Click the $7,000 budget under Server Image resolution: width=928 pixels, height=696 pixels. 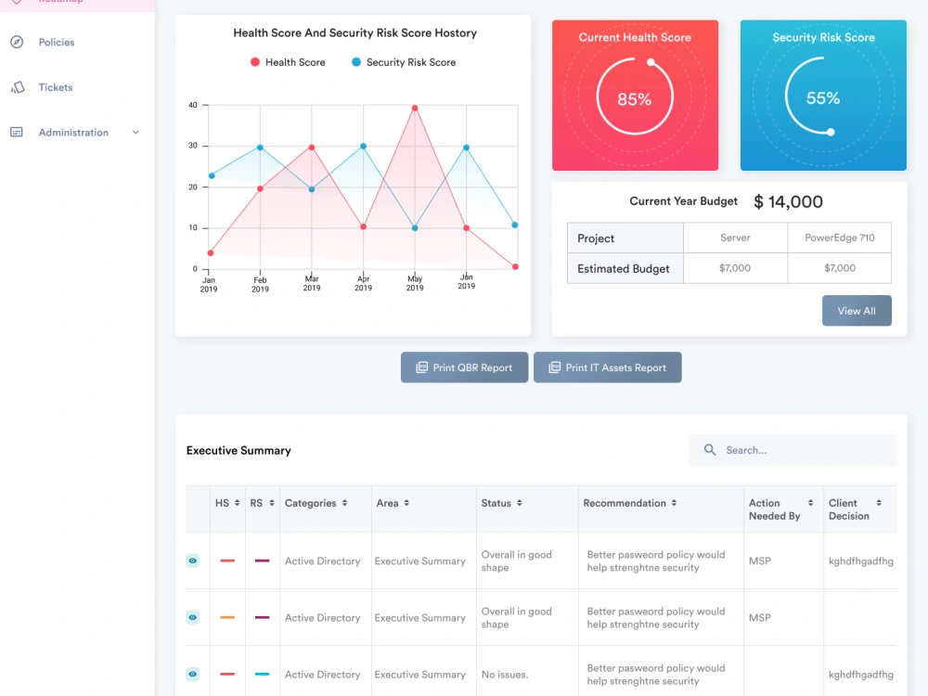coord(736,268)
